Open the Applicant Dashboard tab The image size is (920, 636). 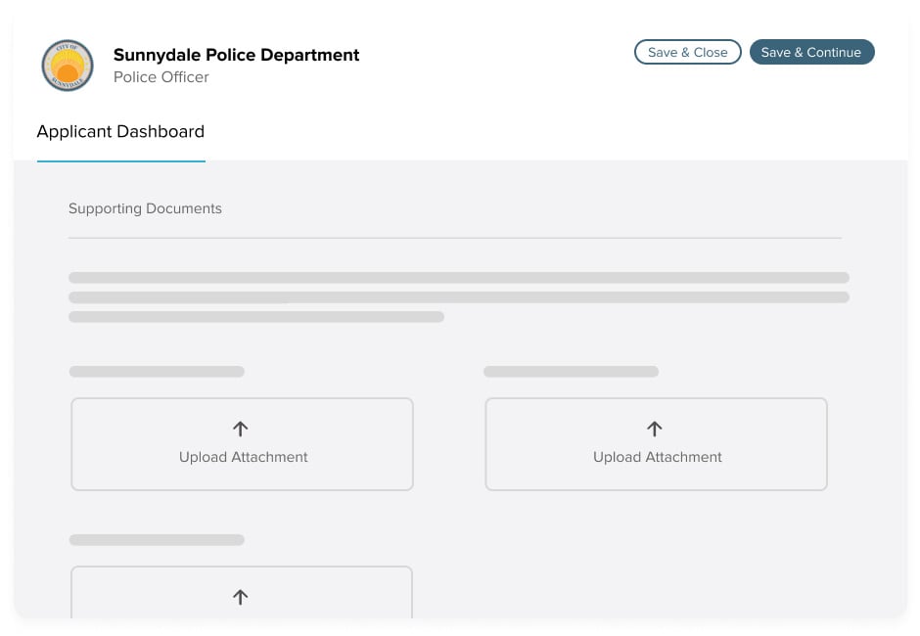120,131
